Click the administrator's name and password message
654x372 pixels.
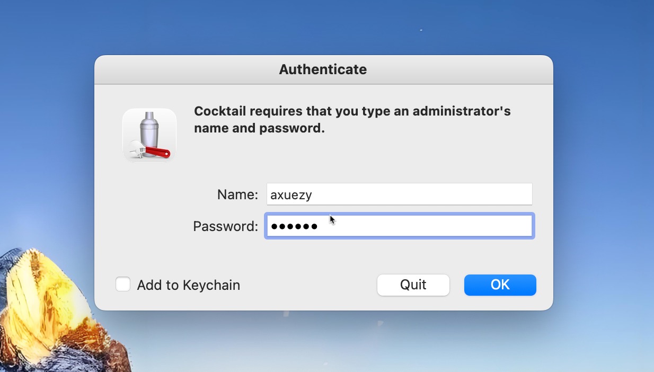(x=352, y=119)
